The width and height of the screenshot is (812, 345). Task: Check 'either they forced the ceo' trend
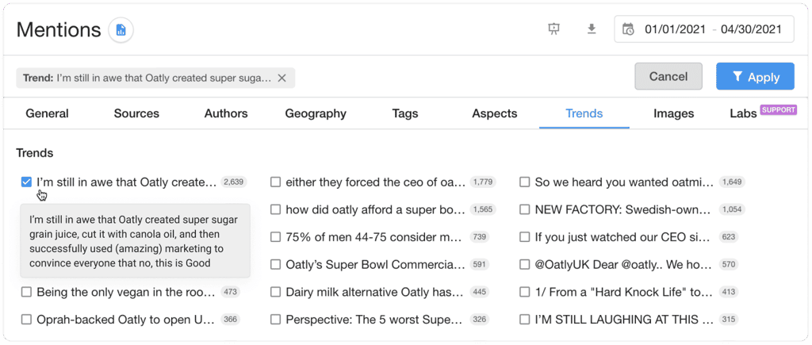[x=275, y=182]
